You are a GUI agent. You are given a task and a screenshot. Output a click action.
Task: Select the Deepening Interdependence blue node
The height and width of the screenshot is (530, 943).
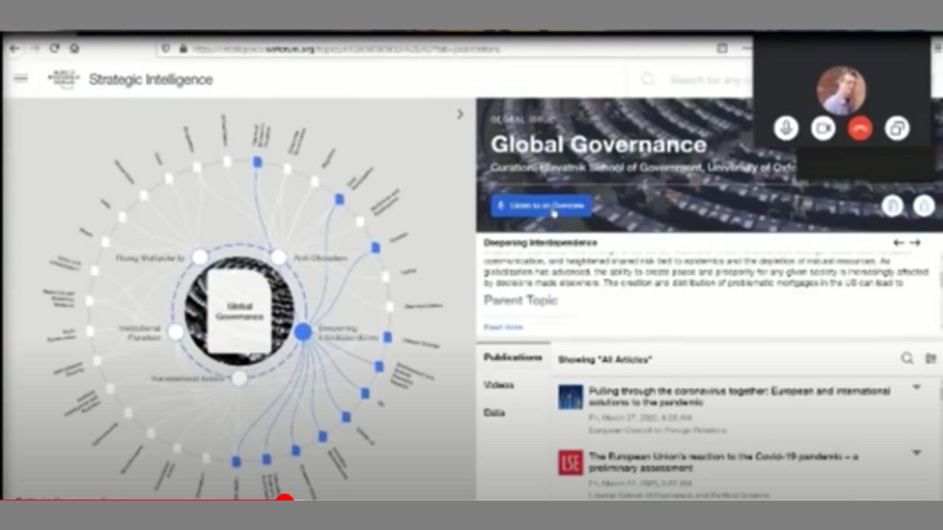[x=303, y=332]
